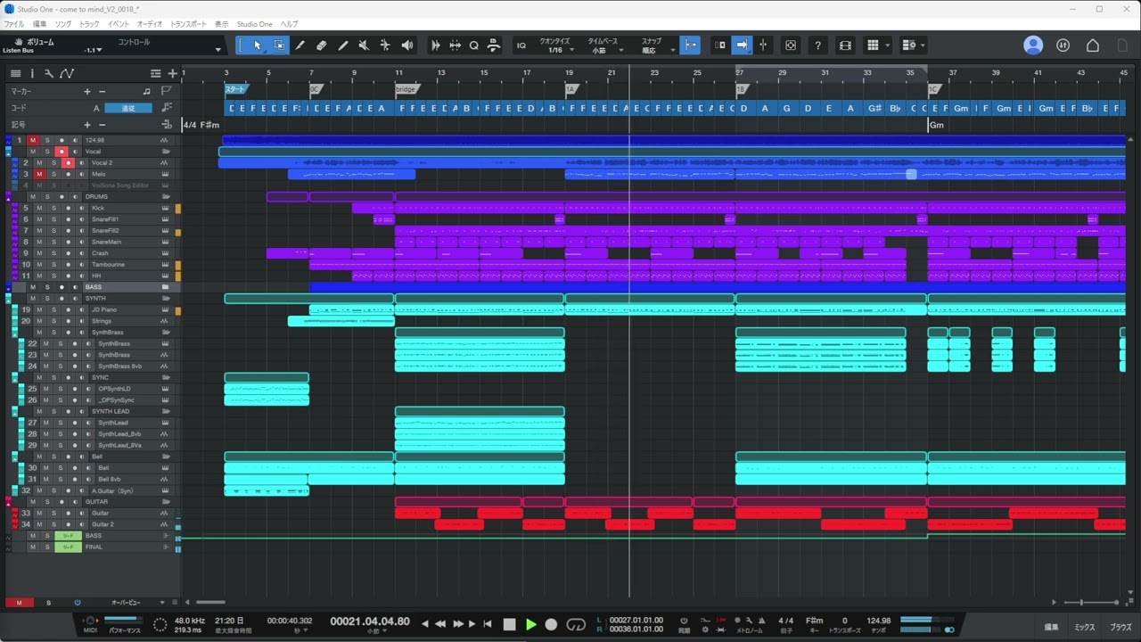Select the Arrow tool
Screen dimensions: 1141x642
pyautogui.click(x=258, y=45)
